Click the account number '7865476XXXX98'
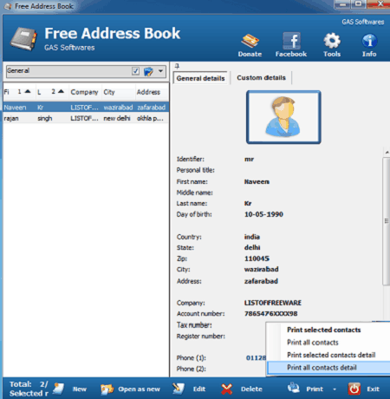 (270, 314)
